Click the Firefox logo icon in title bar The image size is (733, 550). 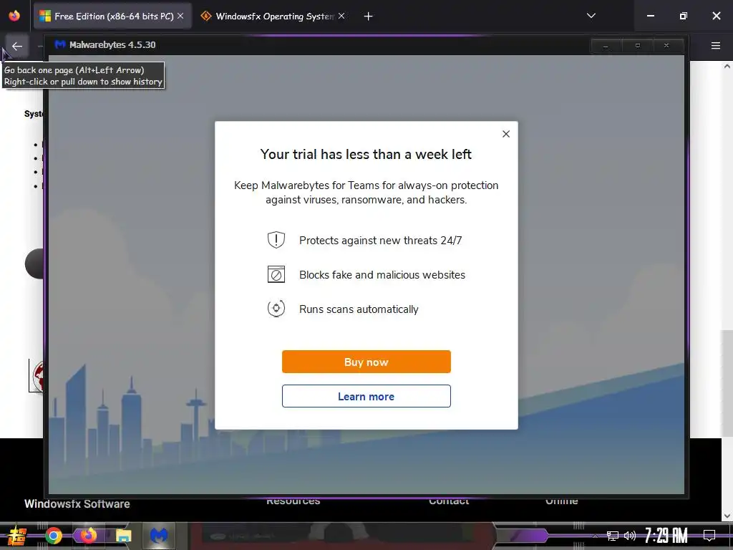[x=14, y=16]
